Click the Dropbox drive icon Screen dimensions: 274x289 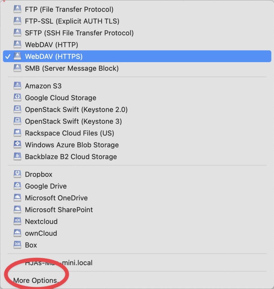click(x=17, y=174)
